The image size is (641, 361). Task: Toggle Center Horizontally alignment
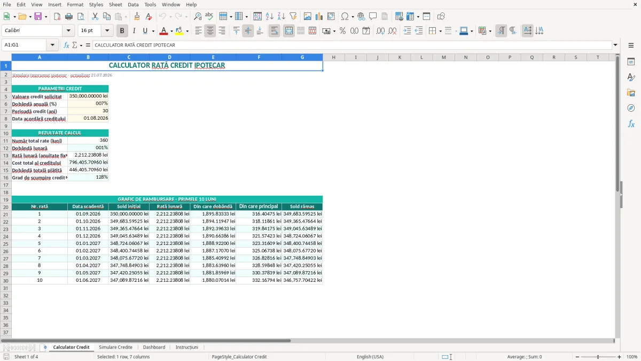pos(210,31)
